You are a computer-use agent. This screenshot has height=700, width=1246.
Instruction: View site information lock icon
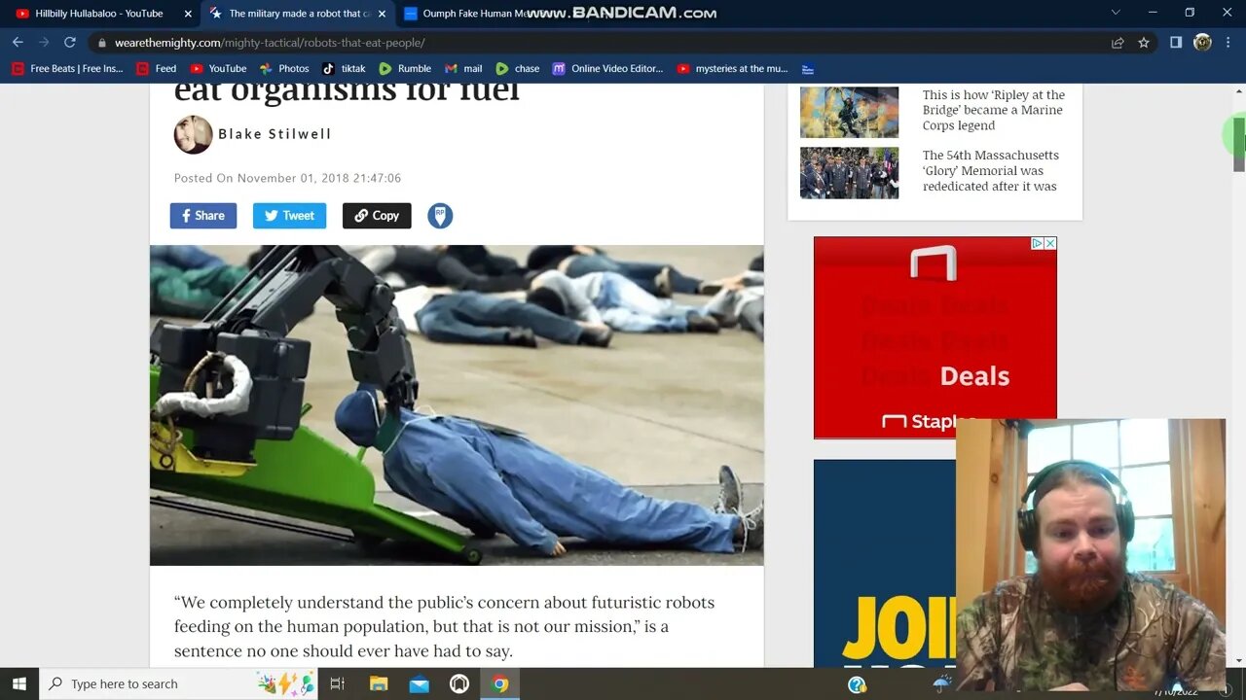pyautogui.click(x=101, y=43)
